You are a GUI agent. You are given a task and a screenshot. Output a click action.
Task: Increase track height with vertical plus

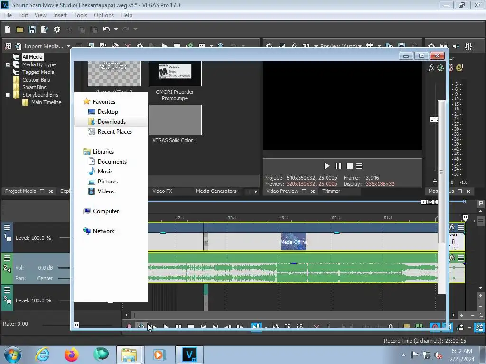481,296
